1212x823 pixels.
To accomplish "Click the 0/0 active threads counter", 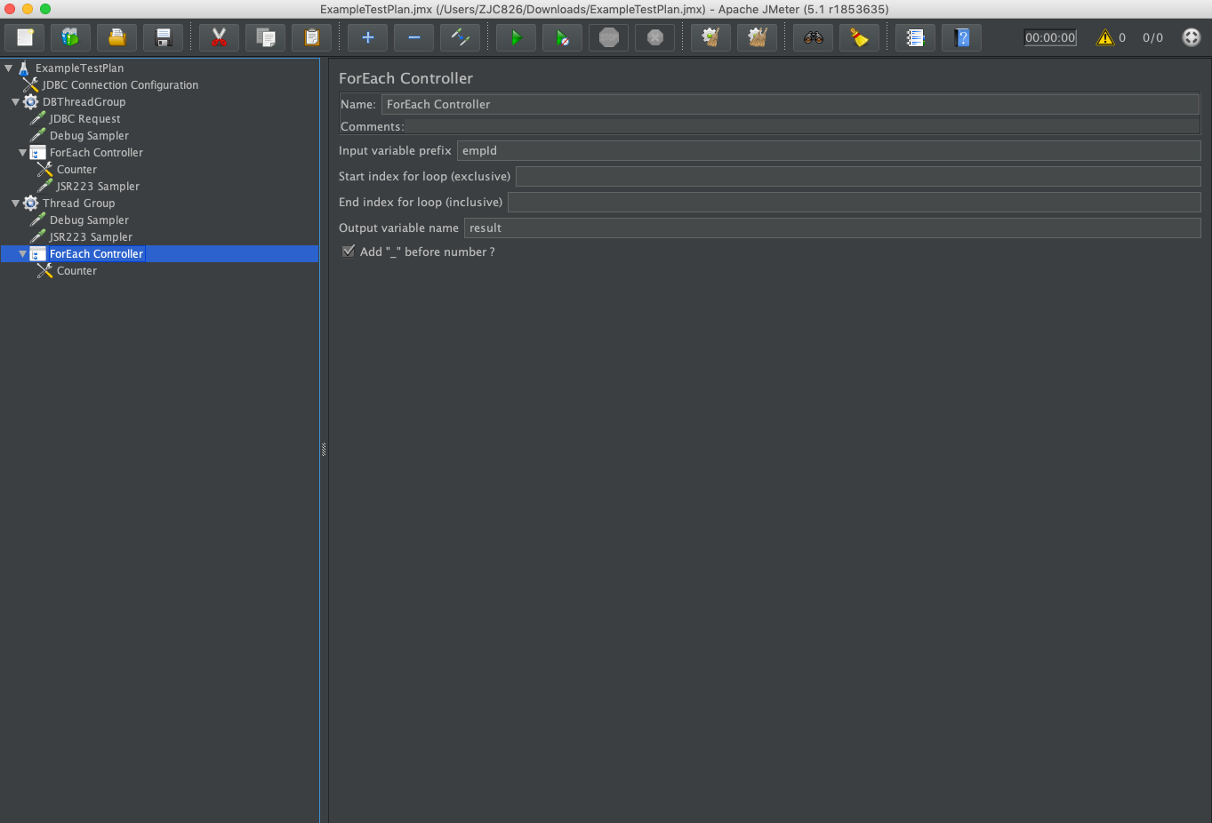I will (1152, 37).
